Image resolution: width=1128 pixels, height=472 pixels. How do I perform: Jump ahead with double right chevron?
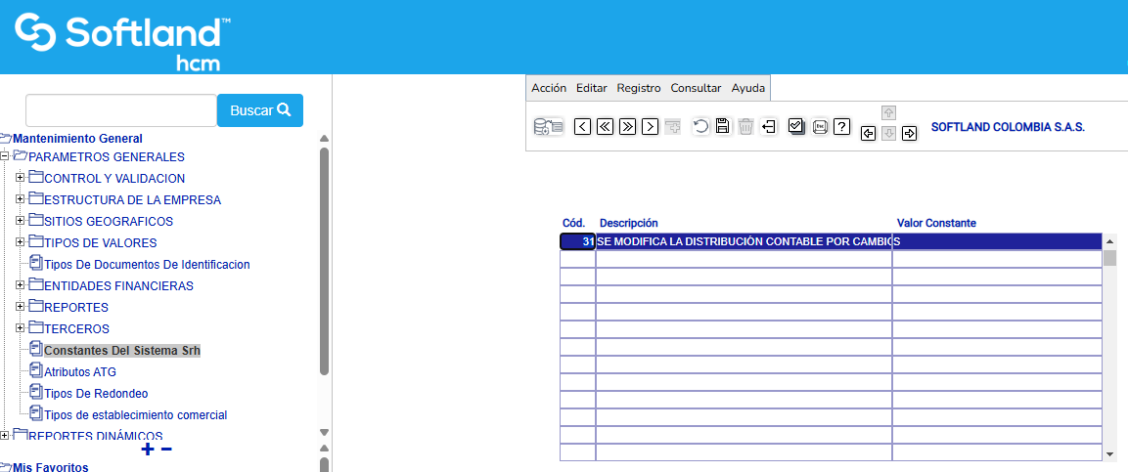click(627, 126)
